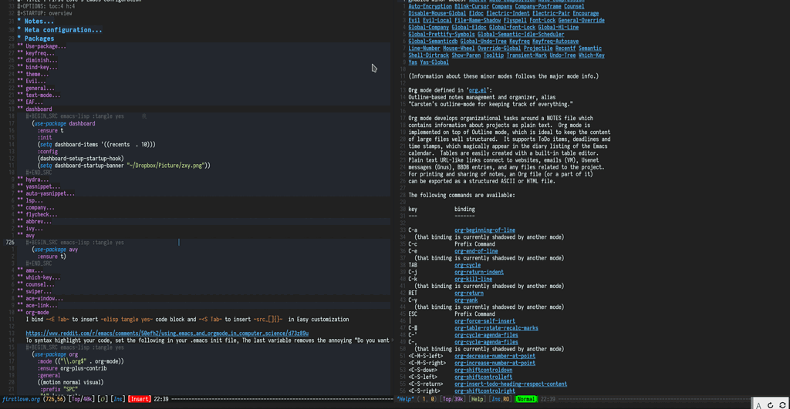Click the green Normal state indicator
Image resolution: width=790 pixels, height=409 pixels.
click(526, 399)
